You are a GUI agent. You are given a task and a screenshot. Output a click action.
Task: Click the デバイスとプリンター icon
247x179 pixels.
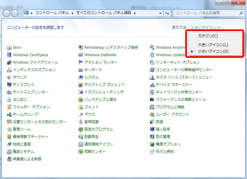tap(9, 92)
